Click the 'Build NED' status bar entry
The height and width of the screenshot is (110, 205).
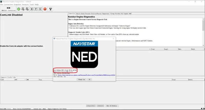pos(5,108)
